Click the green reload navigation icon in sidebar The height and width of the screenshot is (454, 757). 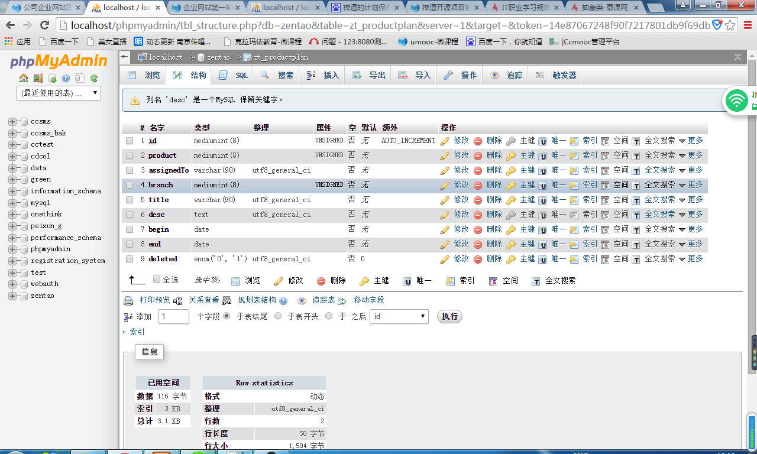[94, 78]
